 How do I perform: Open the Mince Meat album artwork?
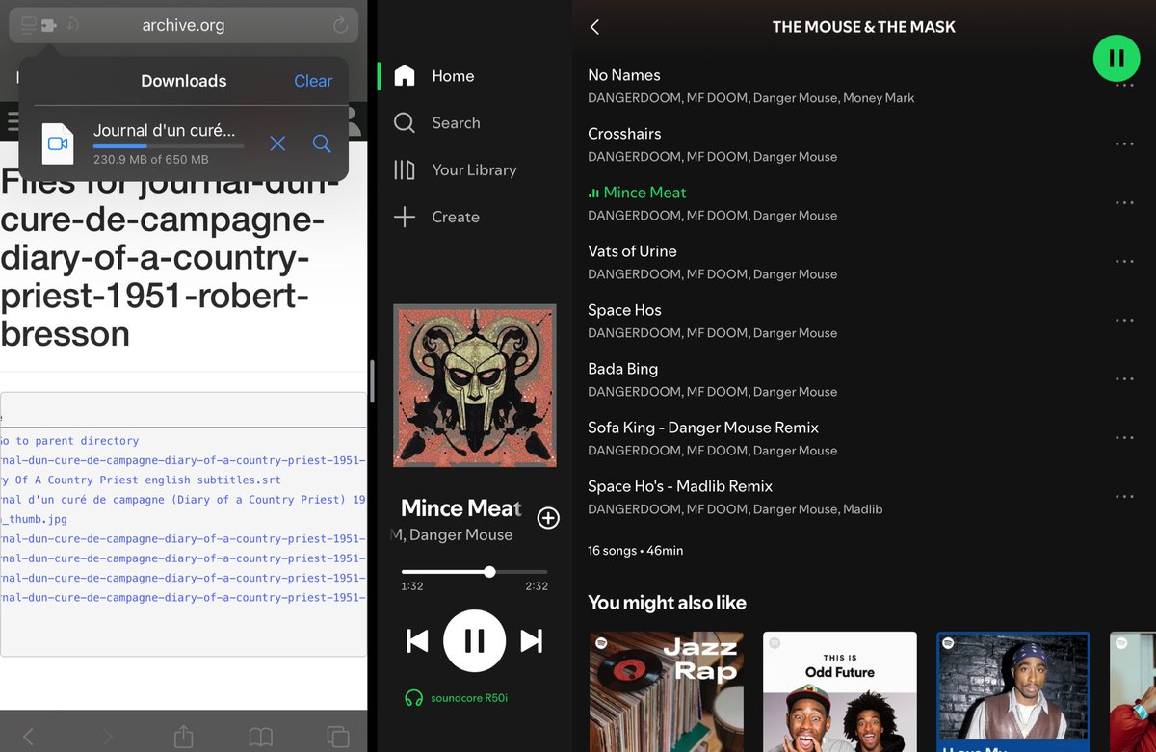[474, 385]
